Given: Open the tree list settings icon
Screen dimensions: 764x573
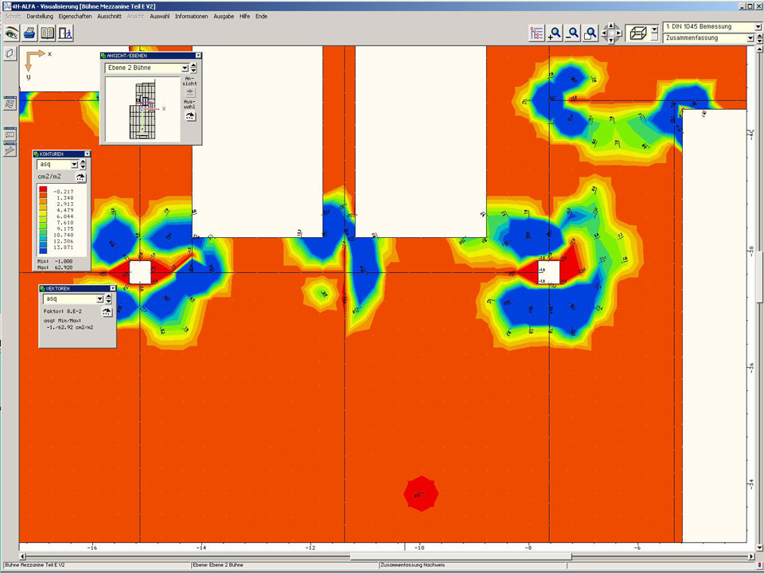Looking at the screenshot, I should pos(536,33).
